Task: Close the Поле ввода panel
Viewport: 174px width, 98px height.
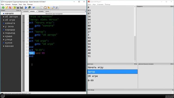Action: point(173,90)
